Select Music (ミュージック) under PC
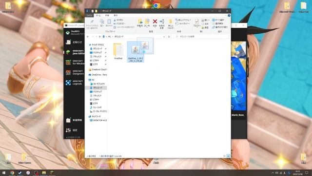 pos(96,108)
